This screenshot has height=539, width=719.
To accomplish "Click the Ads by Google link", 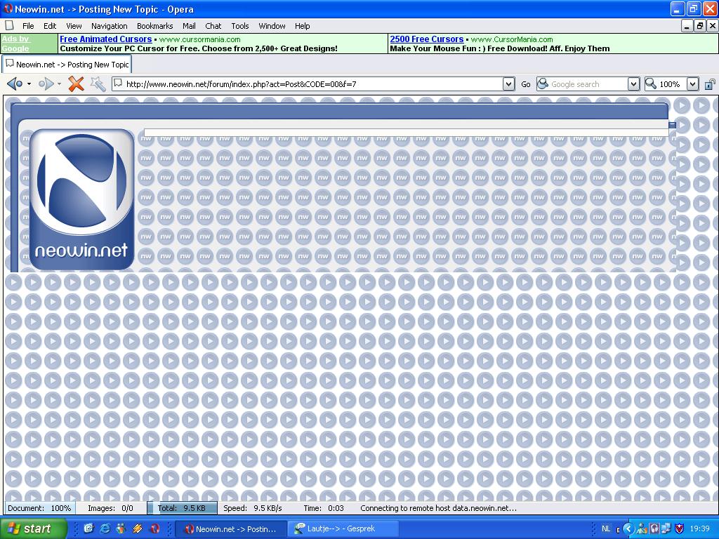I will pos(15,44).
